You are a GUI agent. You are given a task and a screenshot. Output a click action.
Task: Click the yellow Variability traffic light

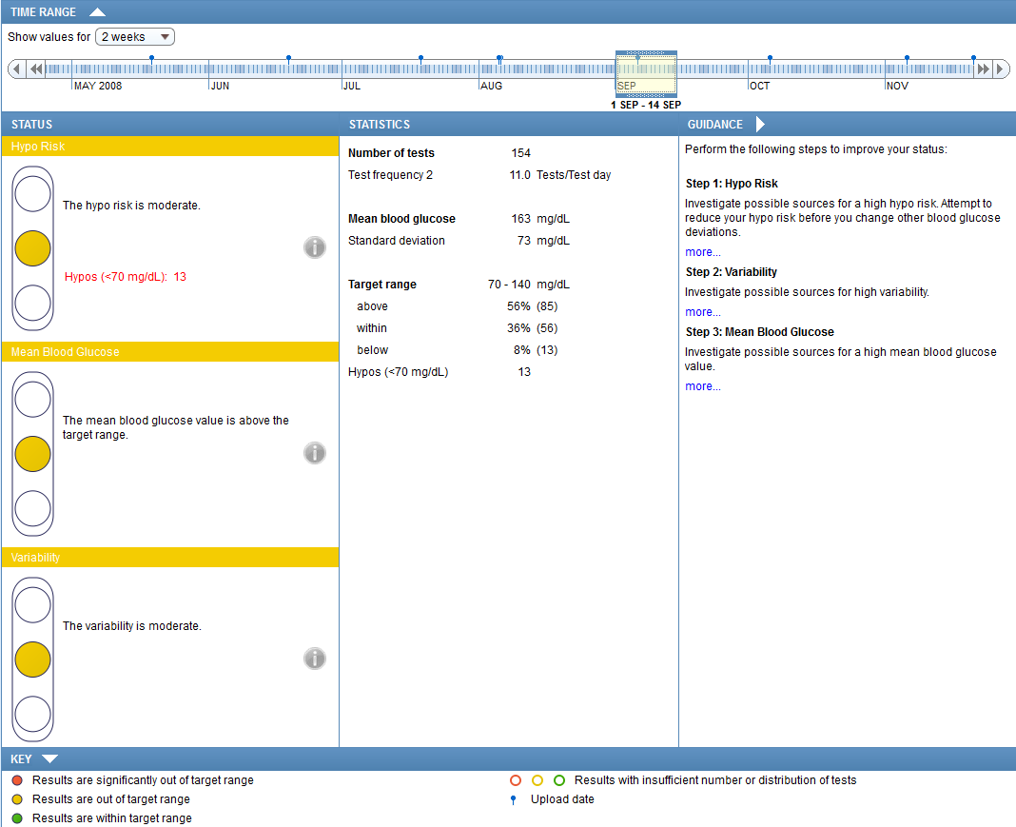(x=33, y=660)
